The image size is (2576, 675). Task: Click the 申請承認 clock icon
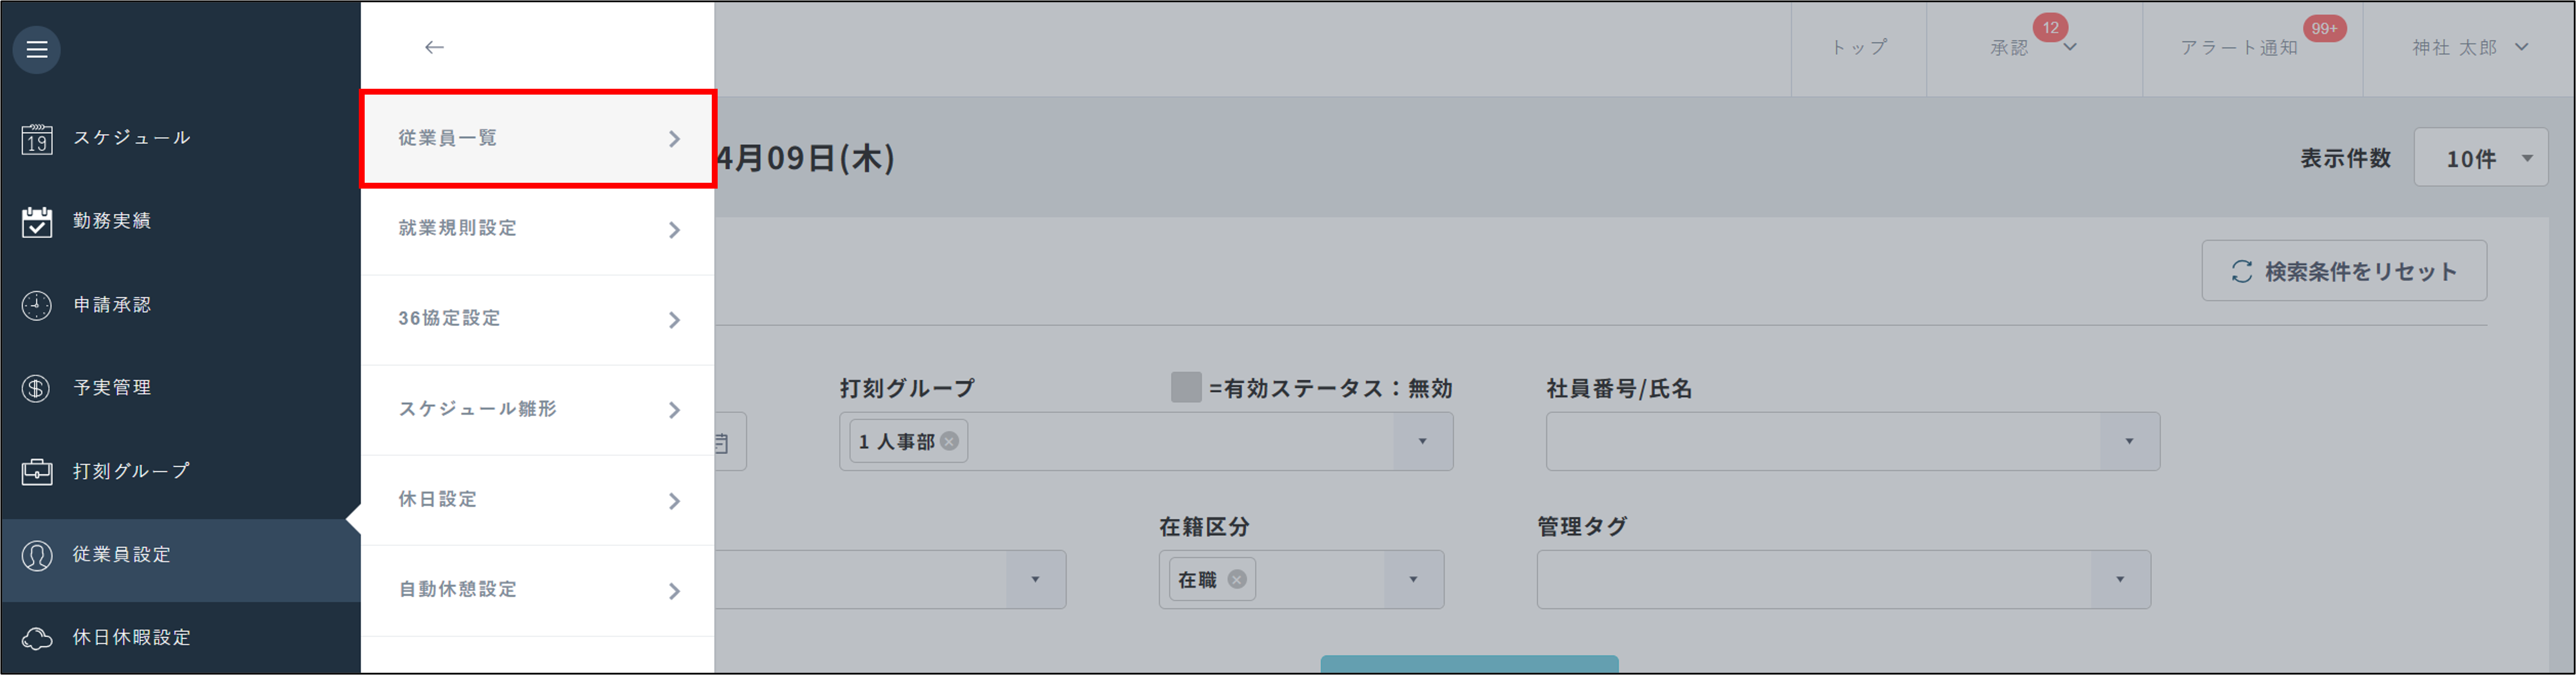tap(36, 305)
